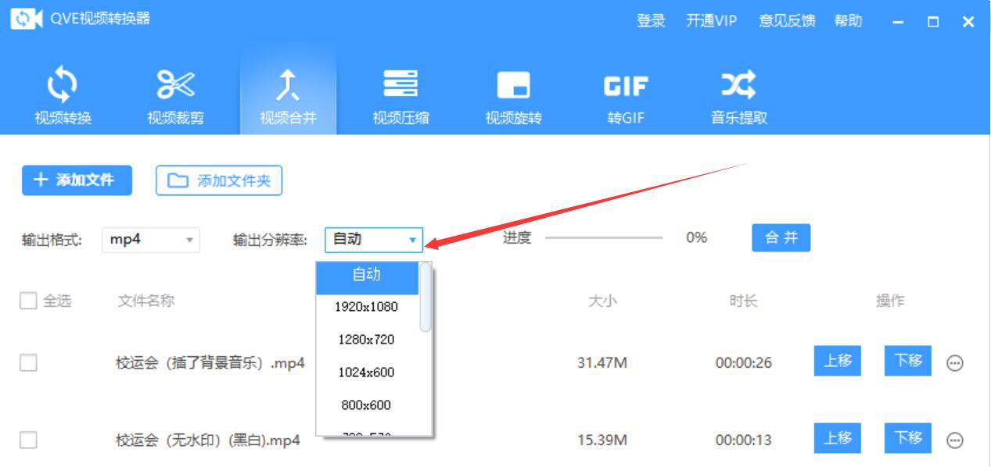This screenshot has width=991, height=467.
Task: Open 意见反馈 feedback
Action: (787, 21)
